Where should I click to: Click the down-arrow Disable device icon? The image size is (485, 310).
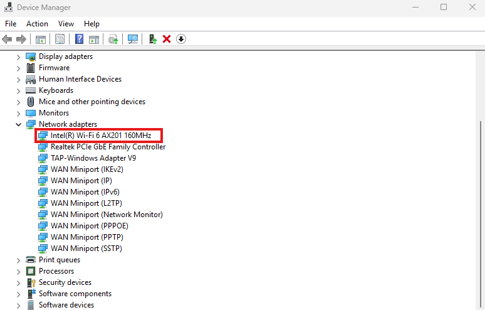181,39
